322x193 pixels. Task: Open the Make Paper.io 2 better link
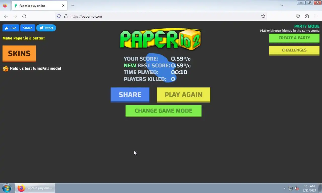(24, 38)
